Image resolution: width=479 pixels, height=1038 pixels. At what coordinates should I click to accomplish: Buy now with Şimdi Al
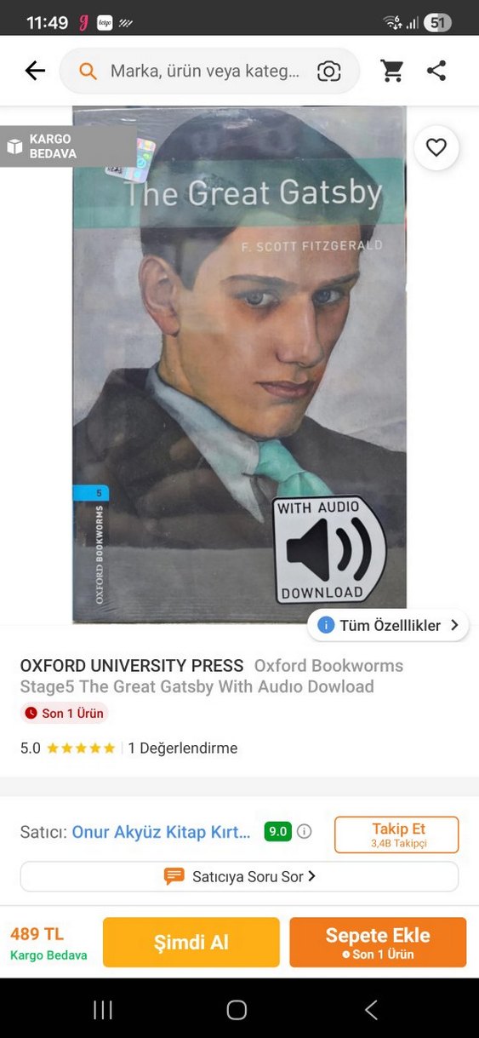pos(191,943)
